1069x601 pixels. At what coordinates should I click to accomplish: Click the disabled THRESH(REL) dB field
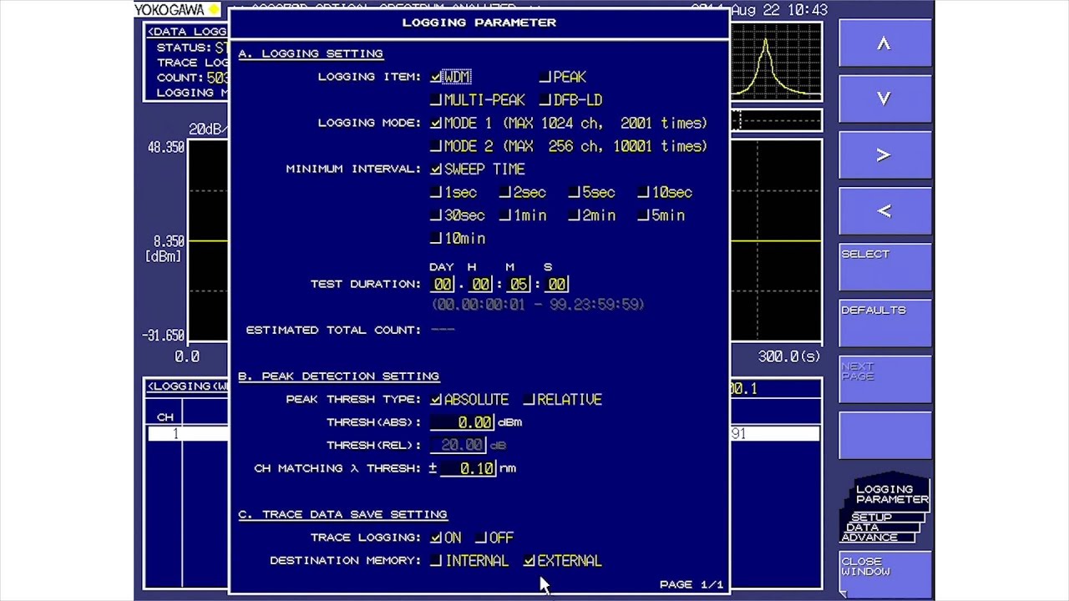458,446
